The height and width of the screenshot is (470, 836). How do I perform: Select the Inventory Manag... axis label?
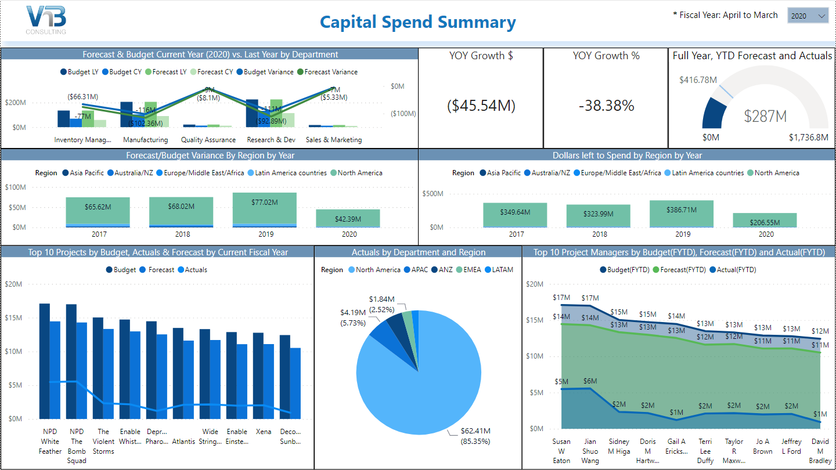coord(82,140)
